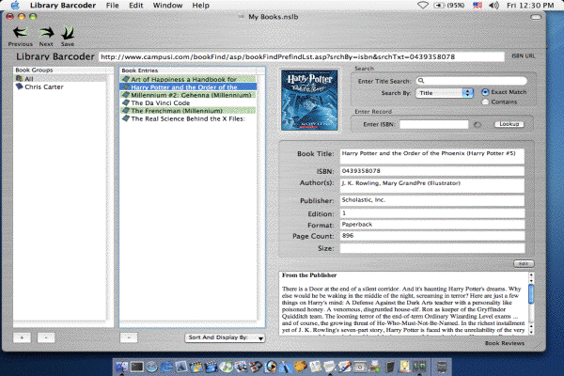Select the Exact Match radio button

(x=485, y=92)
